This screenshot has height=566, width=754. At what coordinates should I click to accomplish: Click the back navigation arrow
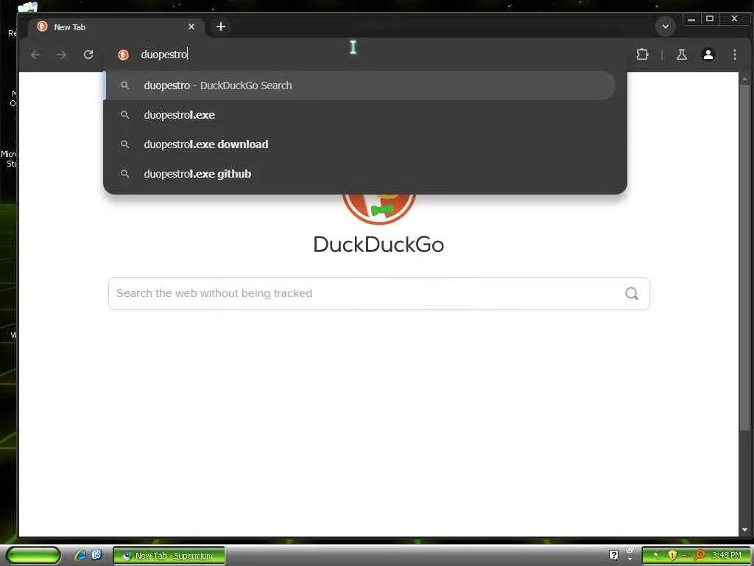[35, 55]
